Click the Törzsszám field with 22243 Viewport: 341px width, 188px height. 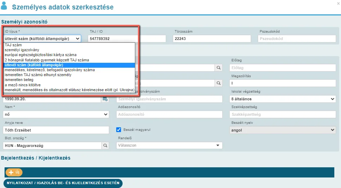coord(212,39)
